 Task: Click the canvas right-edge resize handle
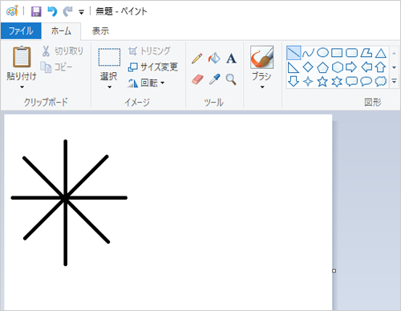pos(334,271)
